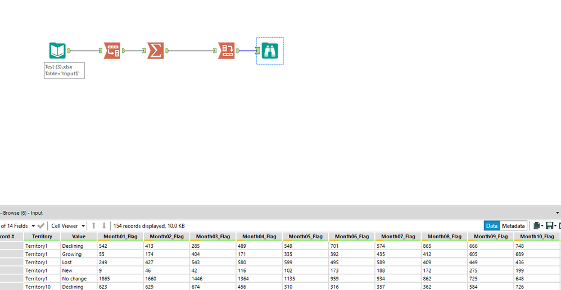Select cell 1135 in Month05_Flag
The width and height of the screenshot is (561, 290).
pyautogui.click(x=306, y=279)
